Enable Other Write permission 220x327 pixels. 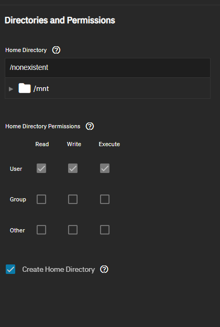pos(73,230)
